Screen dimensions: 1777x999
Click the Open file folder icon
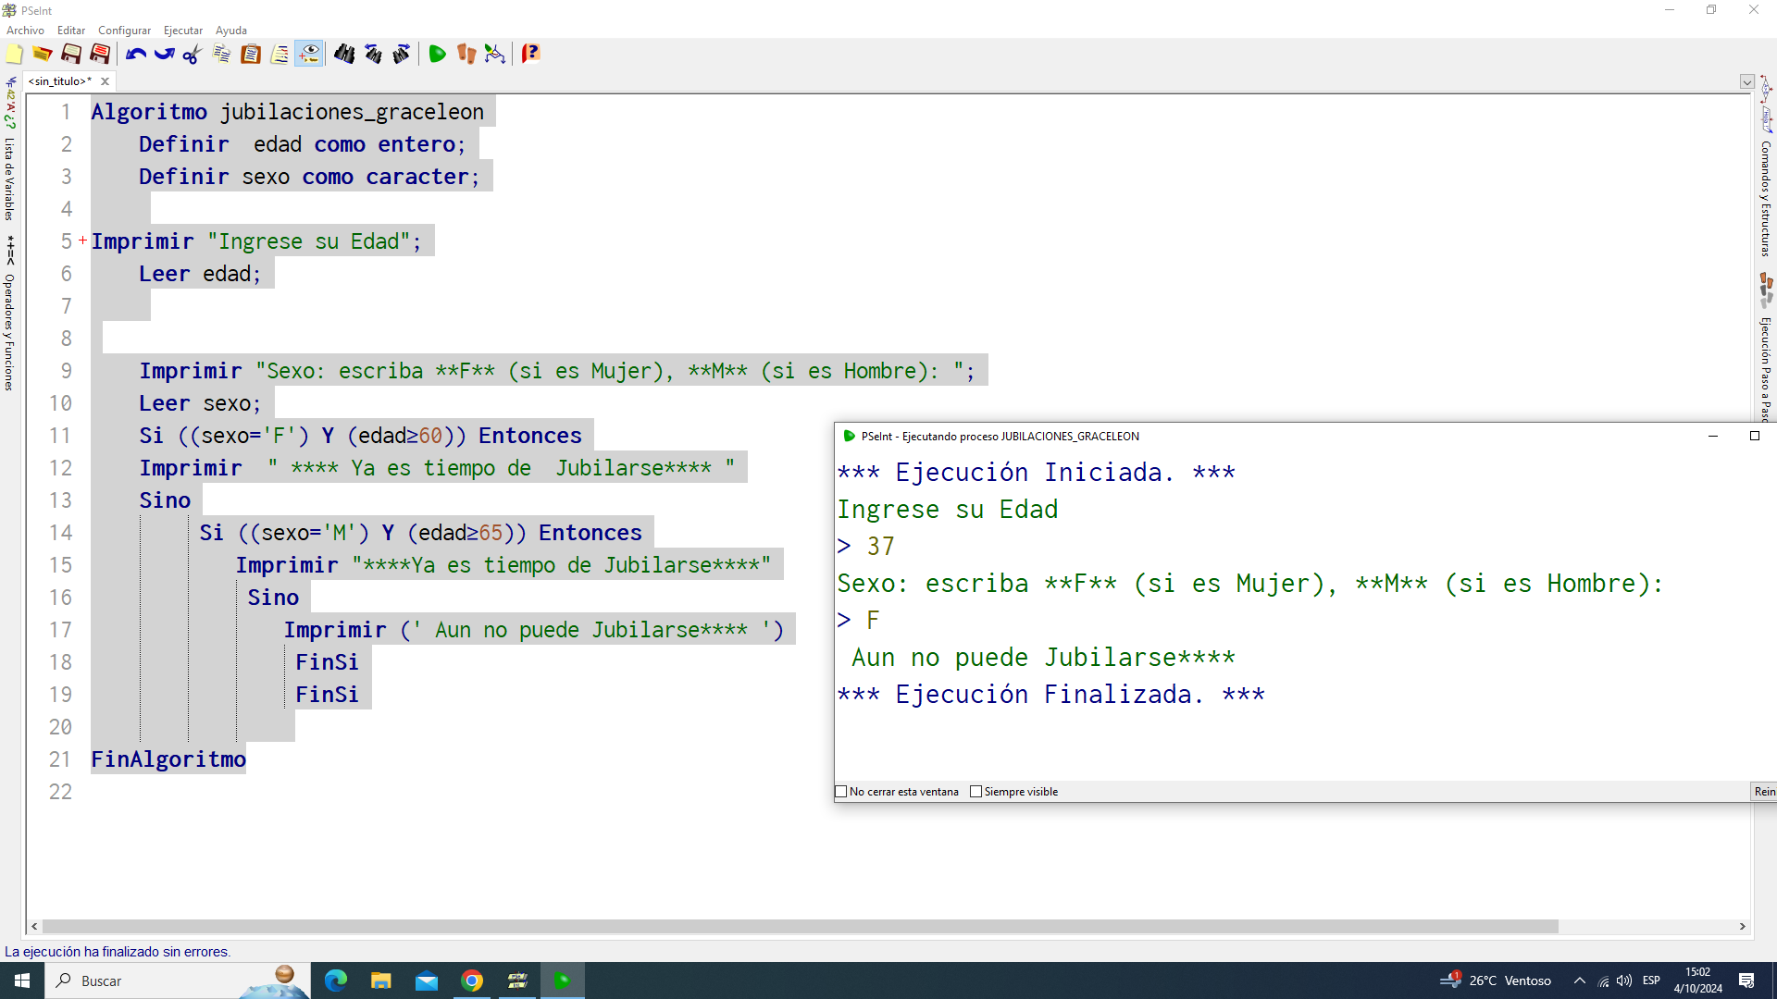click(43, 55)
